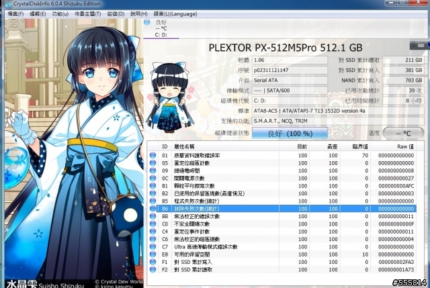Click raw value 000000002FA3 in row F1

396,262
